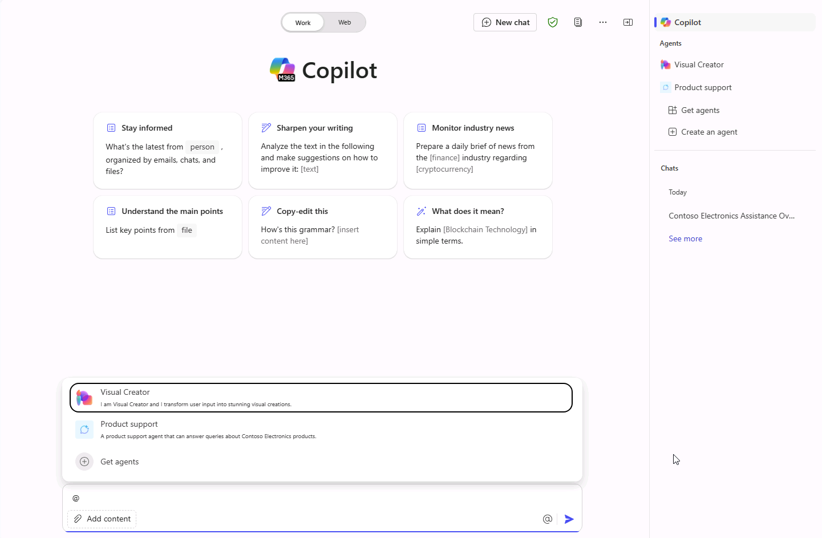Switch to the Work tab
Viewport: 822px width, 538px height.
[303, 23]
